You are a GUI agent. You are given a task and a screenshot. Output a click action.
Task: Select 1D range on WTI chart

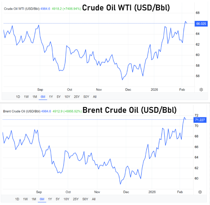(x=18, y=97)
